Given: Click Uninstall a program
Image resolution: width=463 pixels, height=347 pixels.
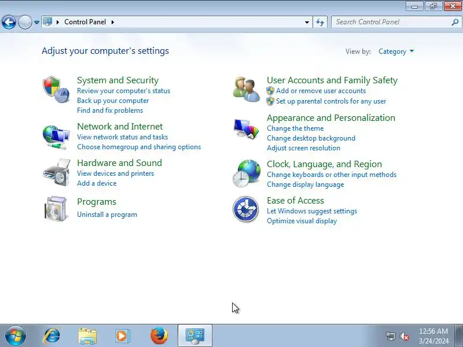Looking at the screenshot, I should [107, 215].
